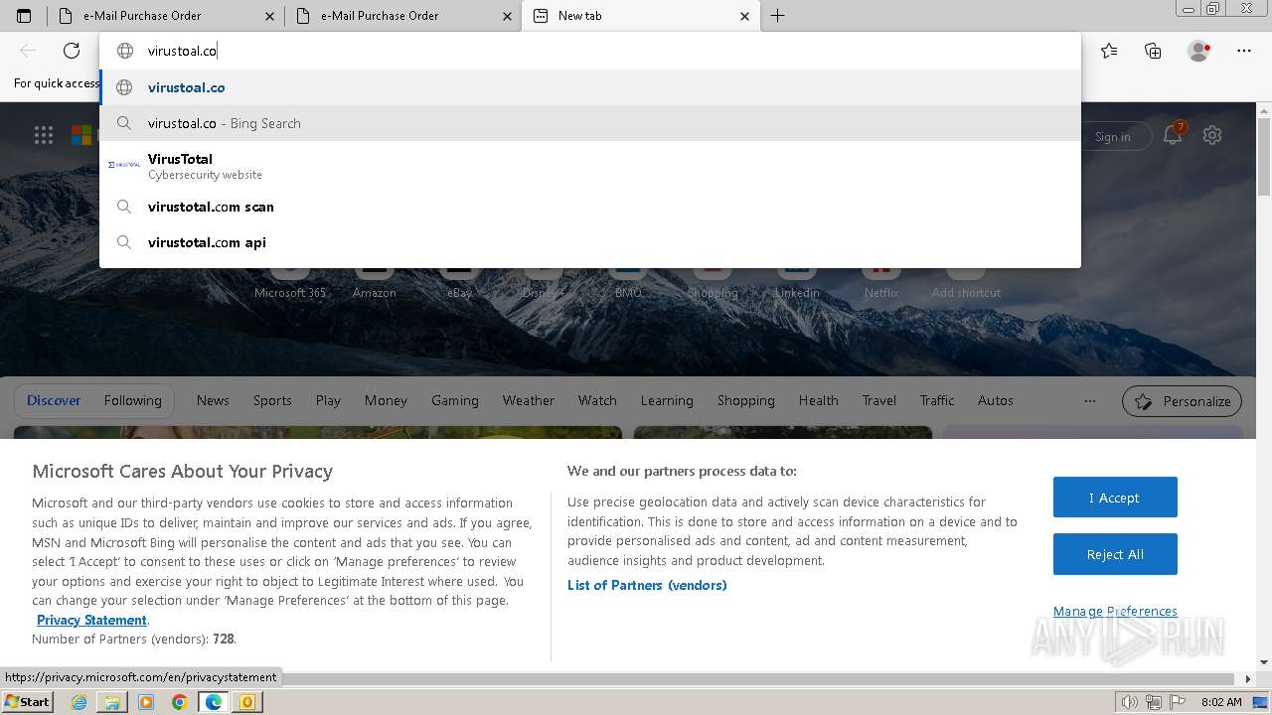1272x715 pixels.
Task: Open the Learning category
Action: coord(667,400)
